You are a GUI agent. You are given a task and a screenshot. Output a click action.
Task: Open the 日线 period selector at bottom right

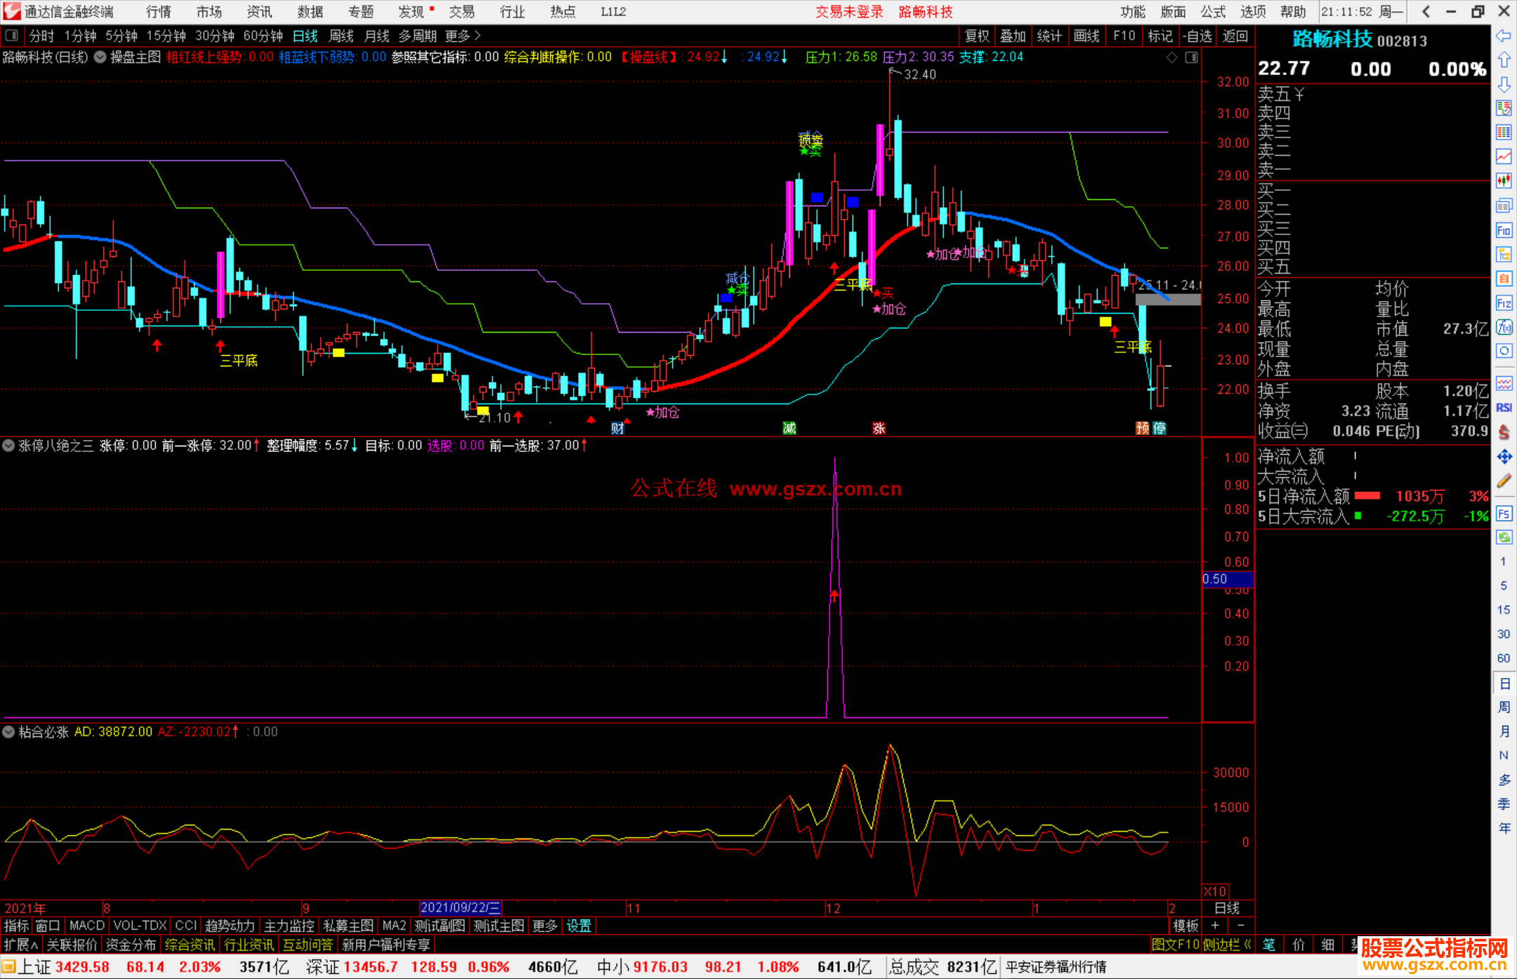(x=1227, y=908)
